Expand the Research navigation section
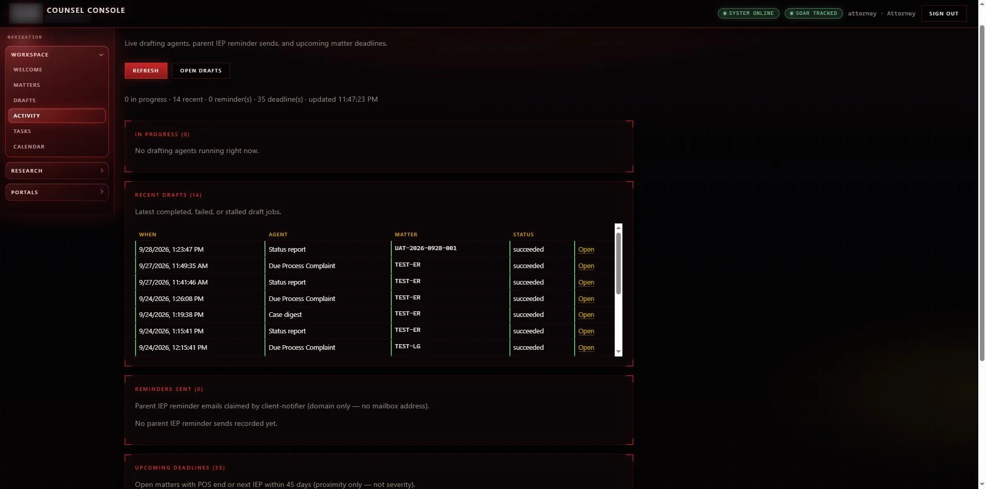Screen dimensions: 986x489 pos(57,171)
